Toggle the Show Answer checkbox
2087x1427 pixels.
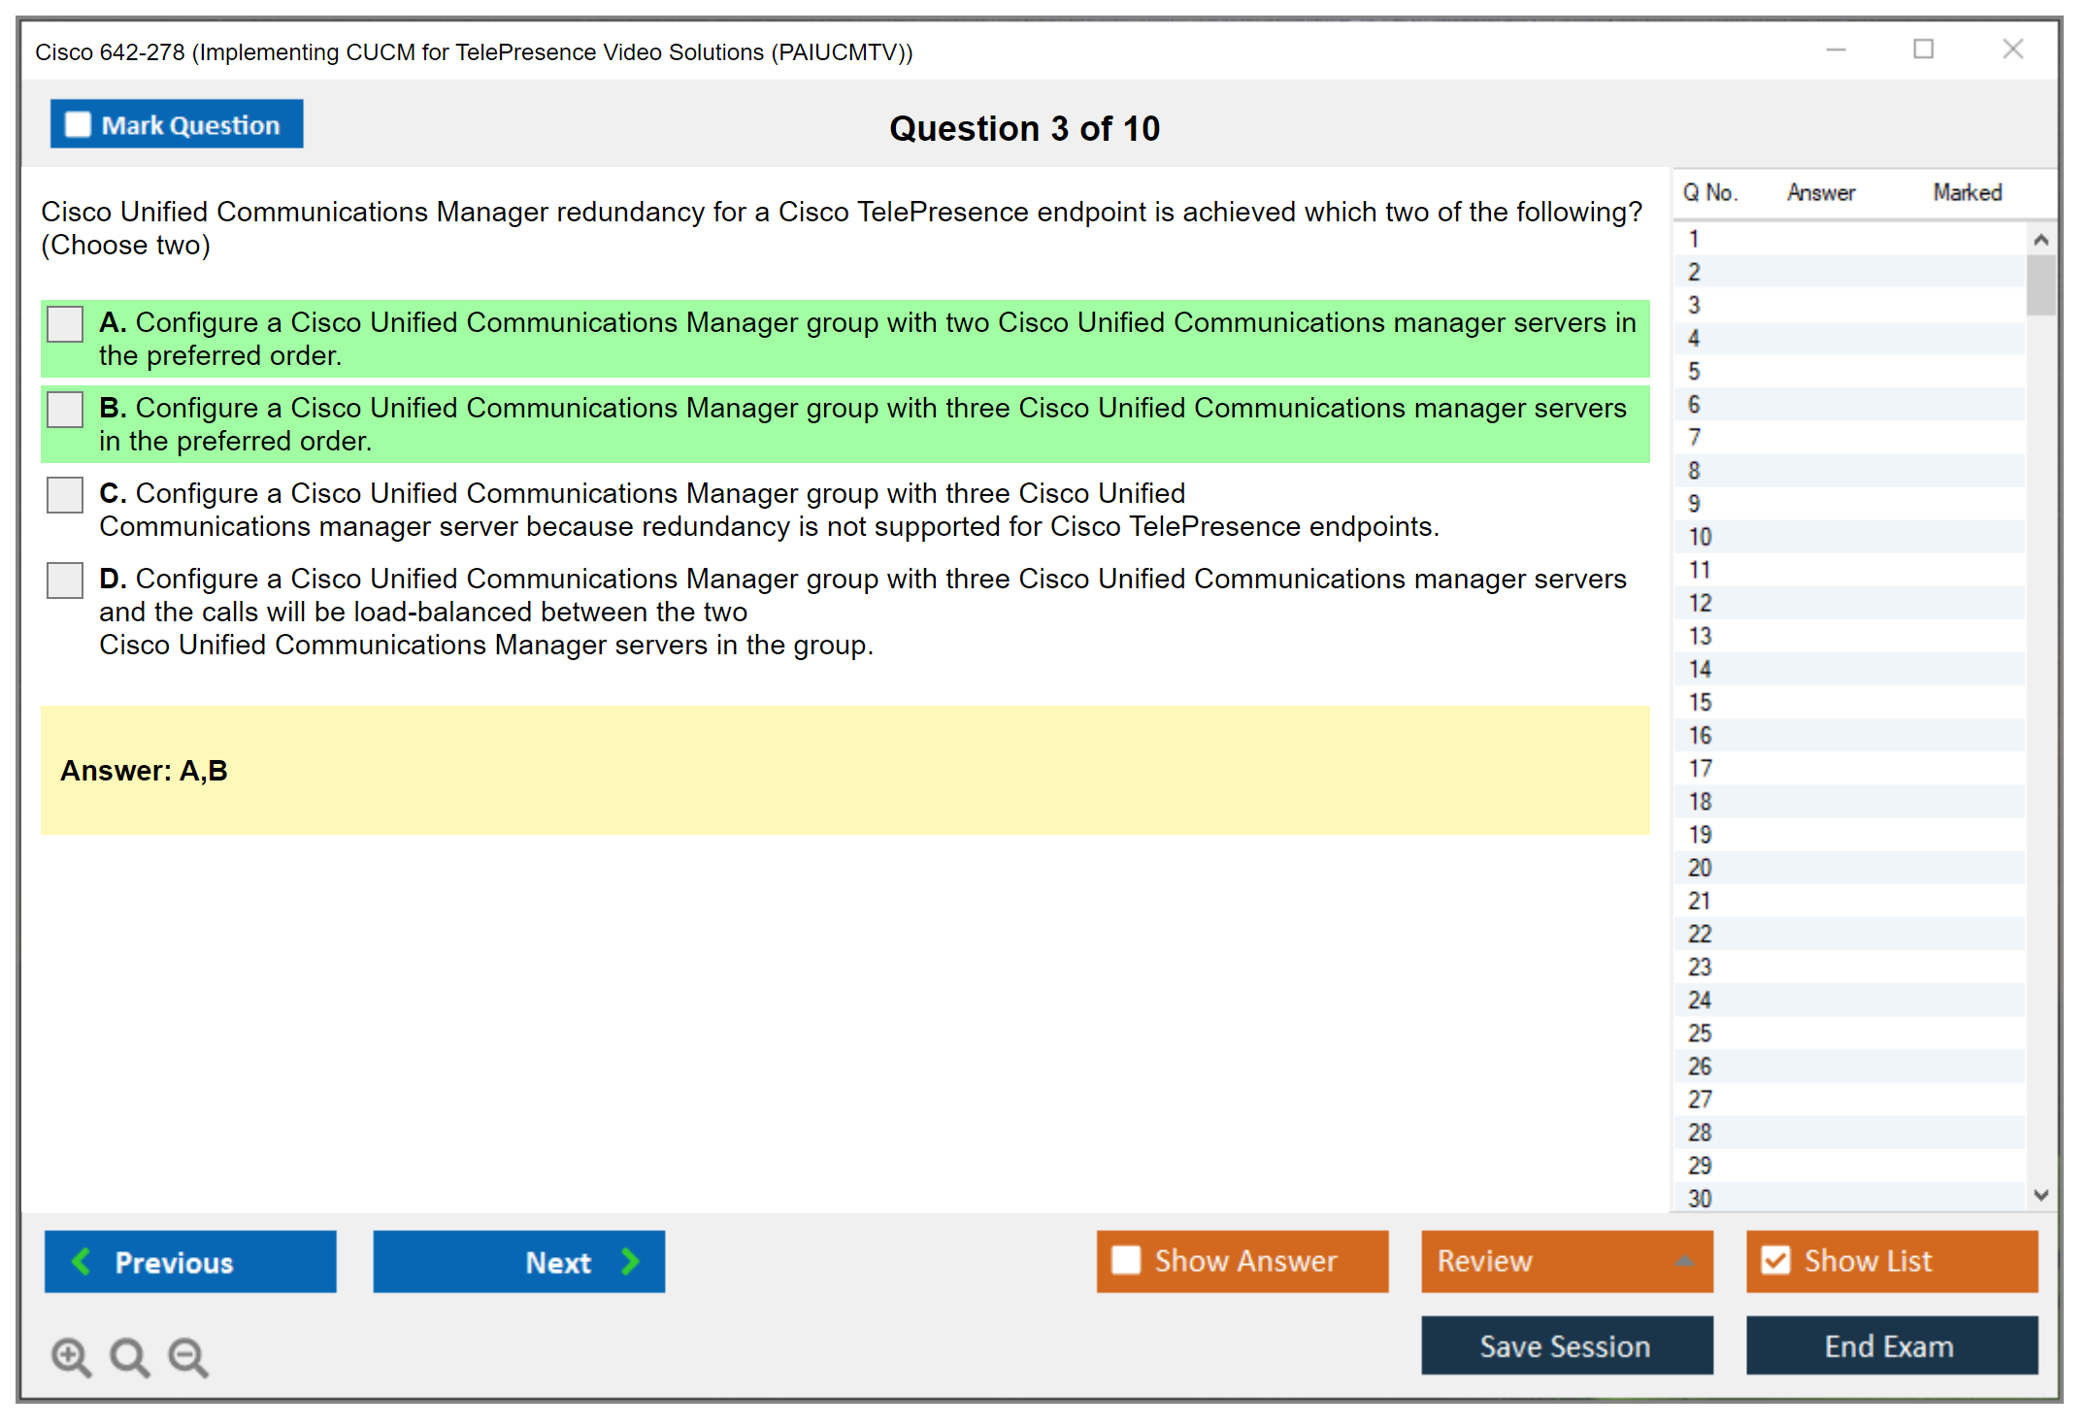1126,1260
